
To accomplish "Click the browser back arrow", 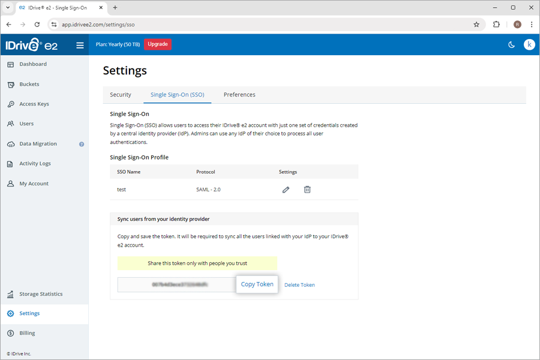I will [9, 25].
